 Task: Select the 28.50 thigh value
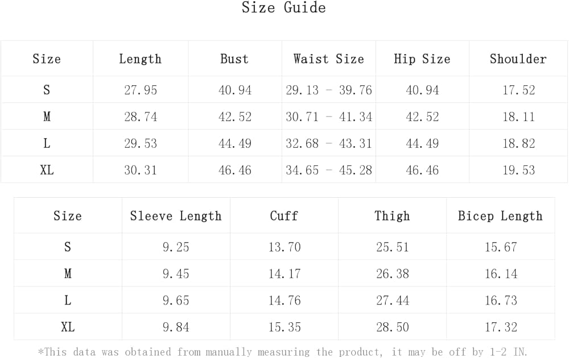pyautogui.click(x=393, y=327)
